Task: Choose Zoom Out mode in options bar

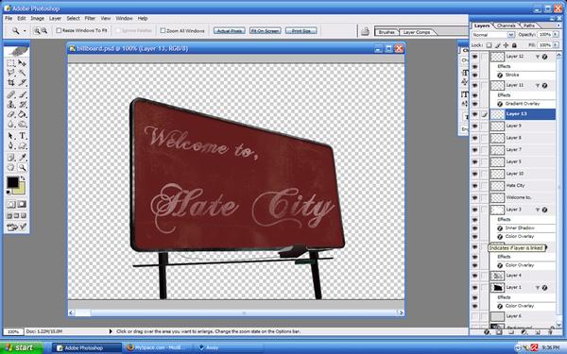Action: 44,31
